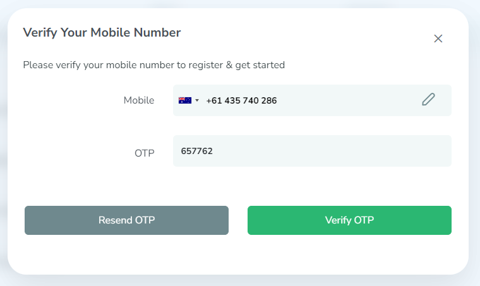Screen dimensions: 480x286
Task: Click empty space between phone number and pencil
Action: [347, 100]
